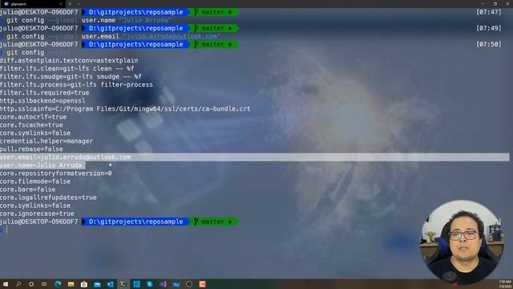Open a new terminal tab with the plus button
The height and width of the screenshot is (289, 513).
coord(70,4)
